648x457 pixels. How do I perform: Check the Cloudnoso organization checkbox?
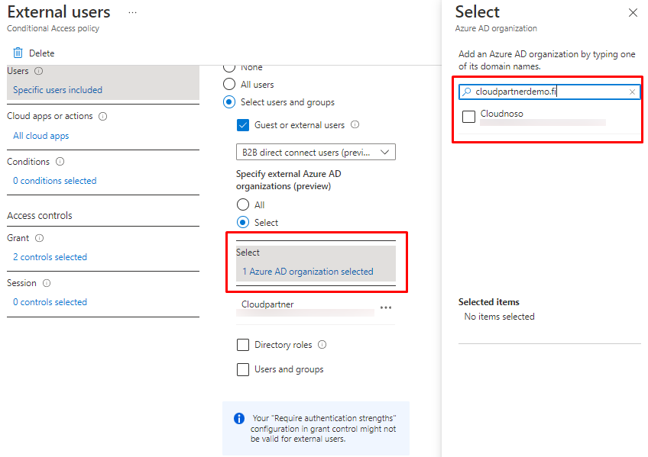[x=468, y=116]
